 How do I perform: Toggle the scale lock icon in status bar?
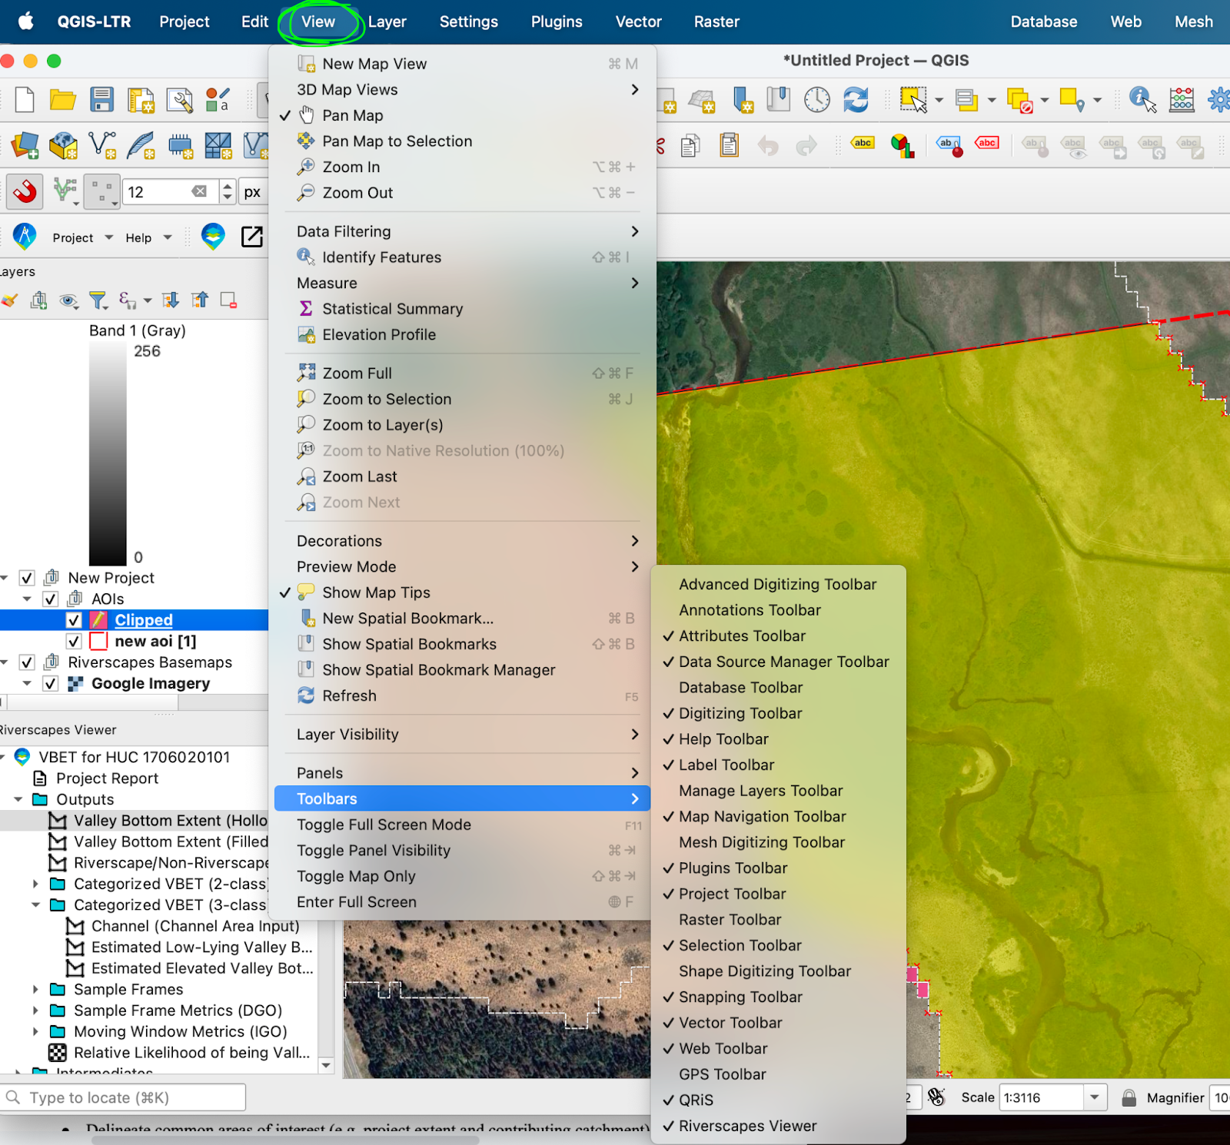(1129, 1097)
